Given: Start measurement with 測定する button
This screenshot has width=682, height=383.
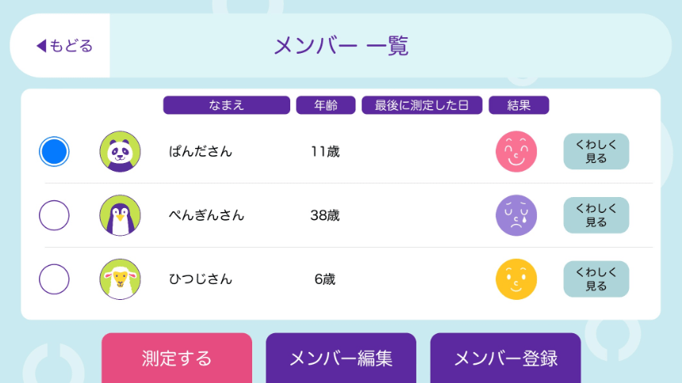Looking at the screenshot, I should (177, 358).
